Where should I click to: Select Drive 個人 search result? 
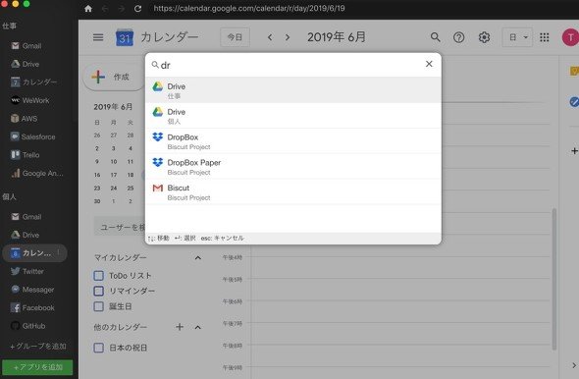(x=293, y=116)
